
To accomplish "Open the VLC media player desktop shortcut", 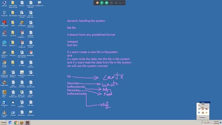I will (x=4, y=114).
